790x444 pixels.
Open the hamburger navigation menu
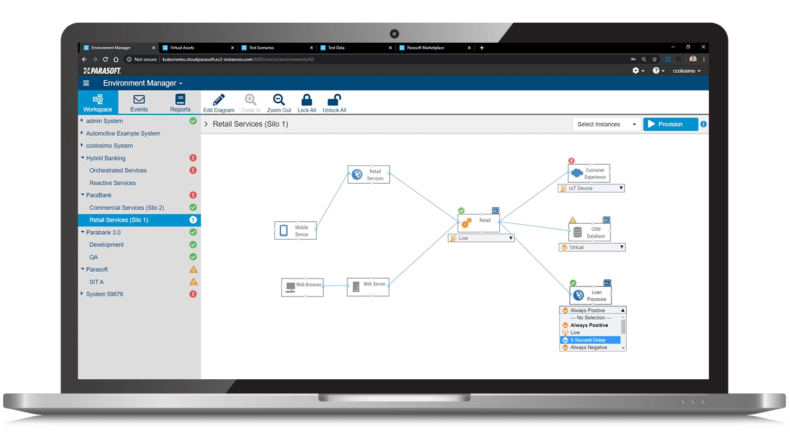[x=86, y=83]
